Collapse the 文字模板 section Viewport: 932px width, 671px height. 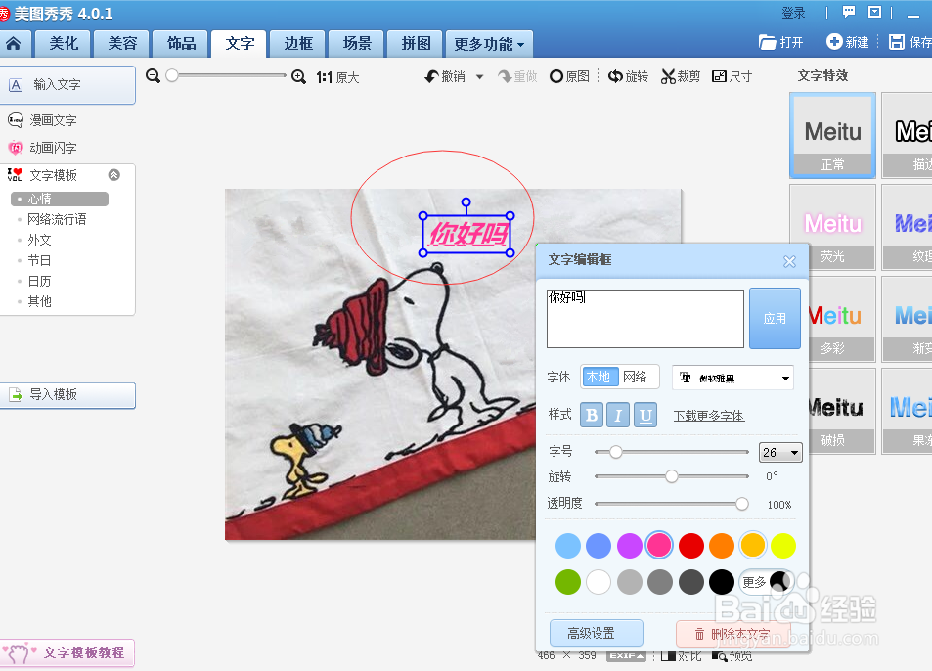coord(114,175)
